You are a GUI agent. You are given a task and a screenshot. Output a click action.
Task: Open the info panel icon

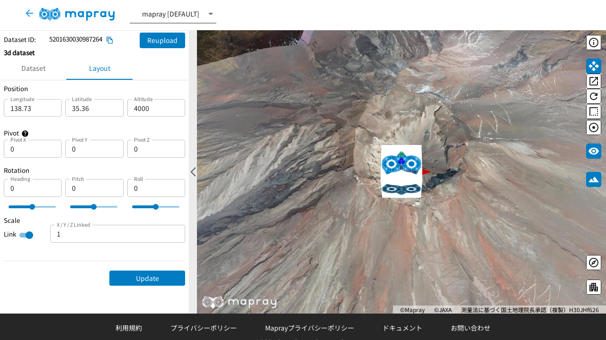click(x=594, y=42)
